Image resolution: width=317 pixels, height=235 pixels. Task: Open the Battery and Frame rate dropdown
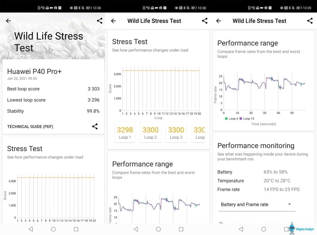[x=257, y=204]
